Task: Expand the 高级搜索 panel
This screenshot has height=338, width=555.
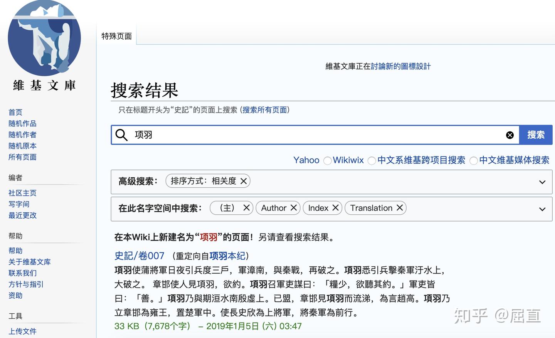Action: coord(542,182)
